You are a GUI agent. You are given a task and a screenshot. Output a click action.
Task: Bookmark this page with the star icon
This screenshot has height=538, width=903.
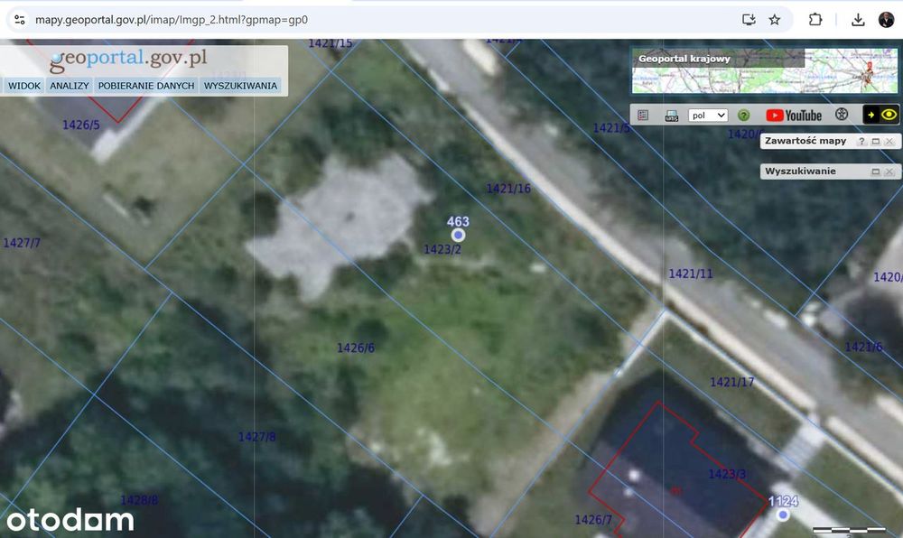(x=775, y=20)
